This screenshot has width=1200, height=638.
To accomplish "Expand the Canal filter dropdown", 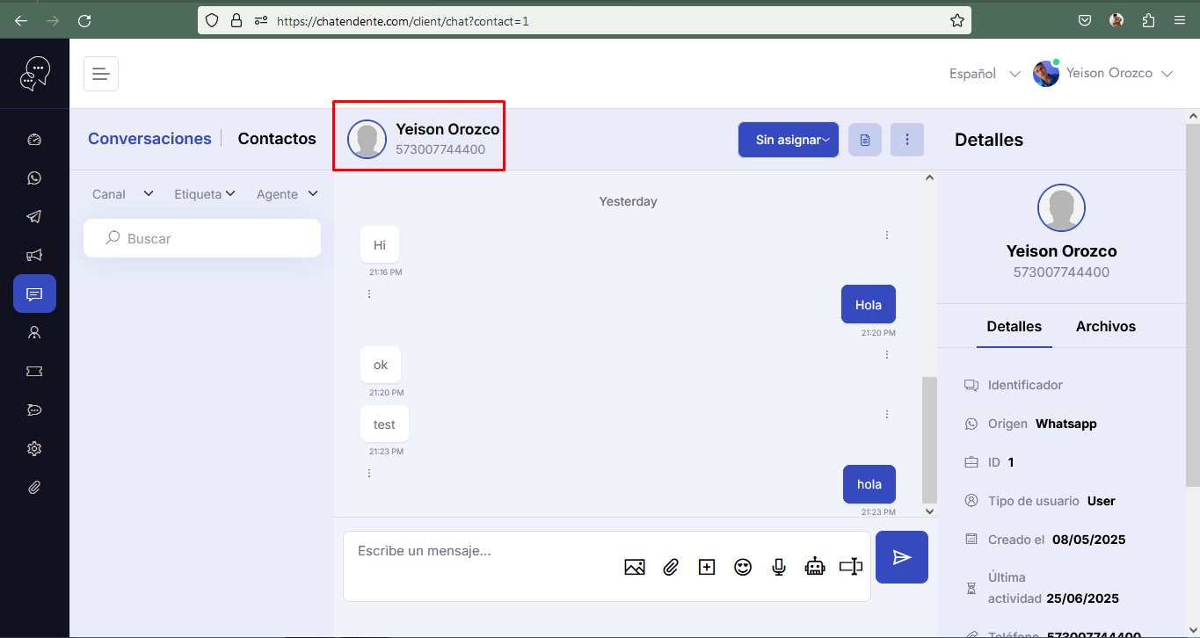I will pyautogui.click(x=123, y=194).
